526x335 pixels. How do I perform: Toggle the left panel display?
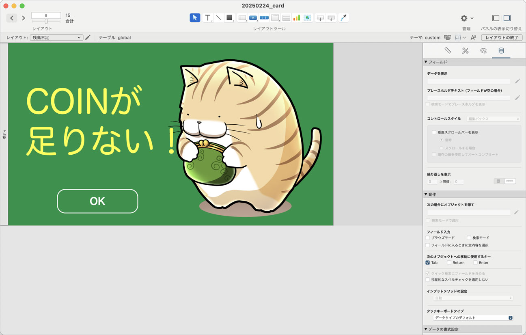[496, 18]
